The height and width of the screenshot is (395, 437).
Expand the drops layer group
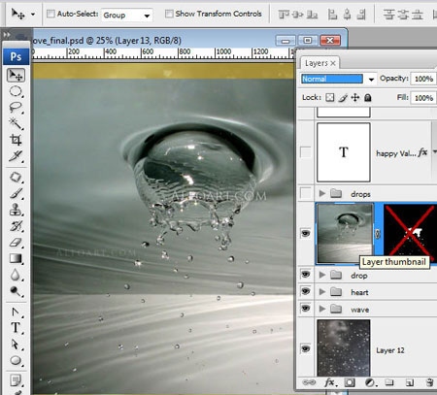click(x=322, y=193)
